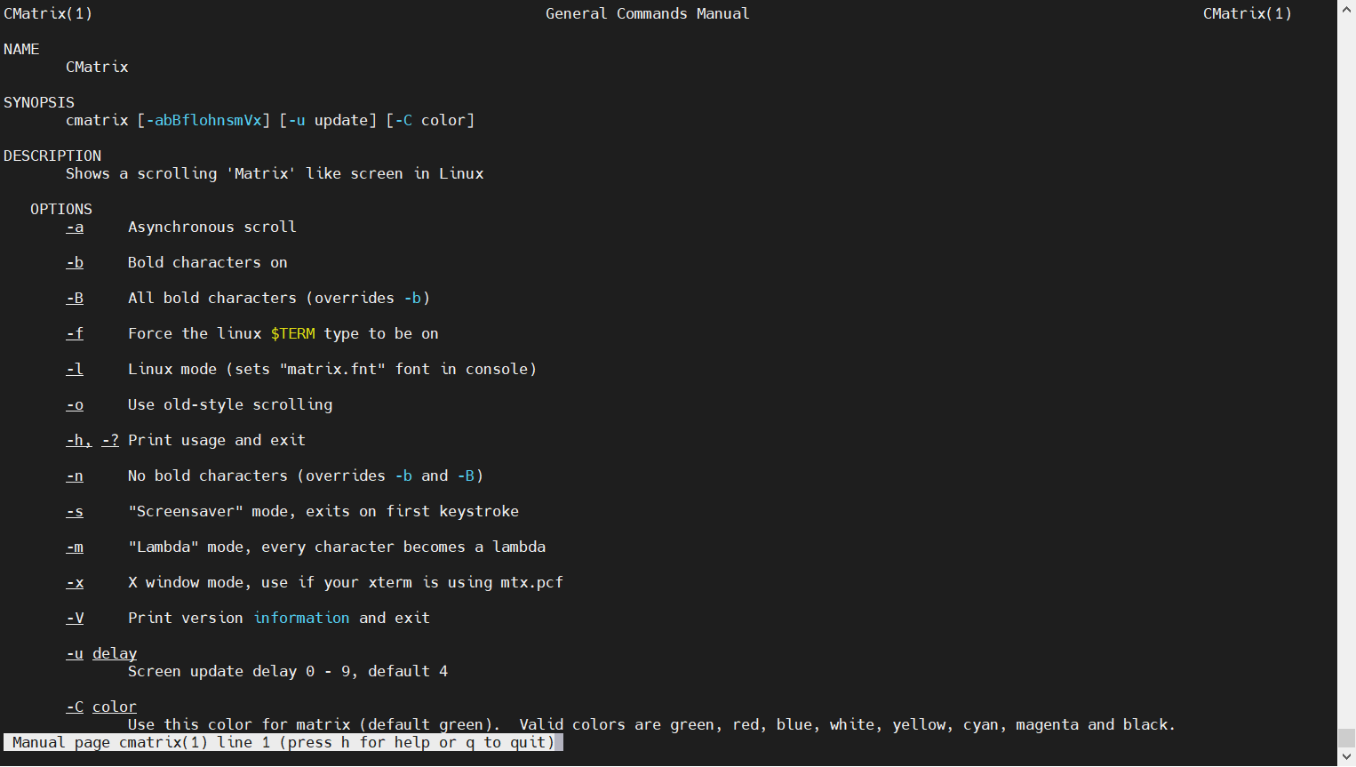Click the underlined 'color' argument
This screenshot has width=1356, height=767.
coord(115,707)
